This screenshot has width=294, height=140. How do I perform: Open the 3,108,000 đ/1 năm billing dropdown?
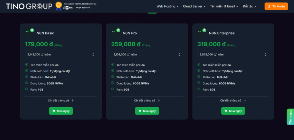tap(147, 54)
